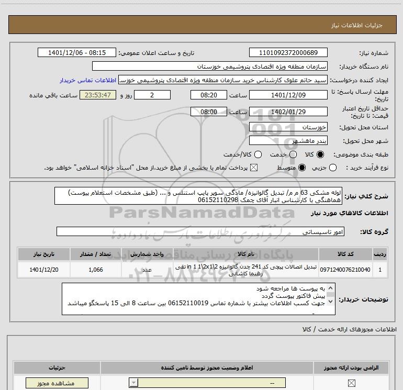Screen dimensions: 403x390
Task: Click the توضیحات خریدار text area
Action: 198,299
